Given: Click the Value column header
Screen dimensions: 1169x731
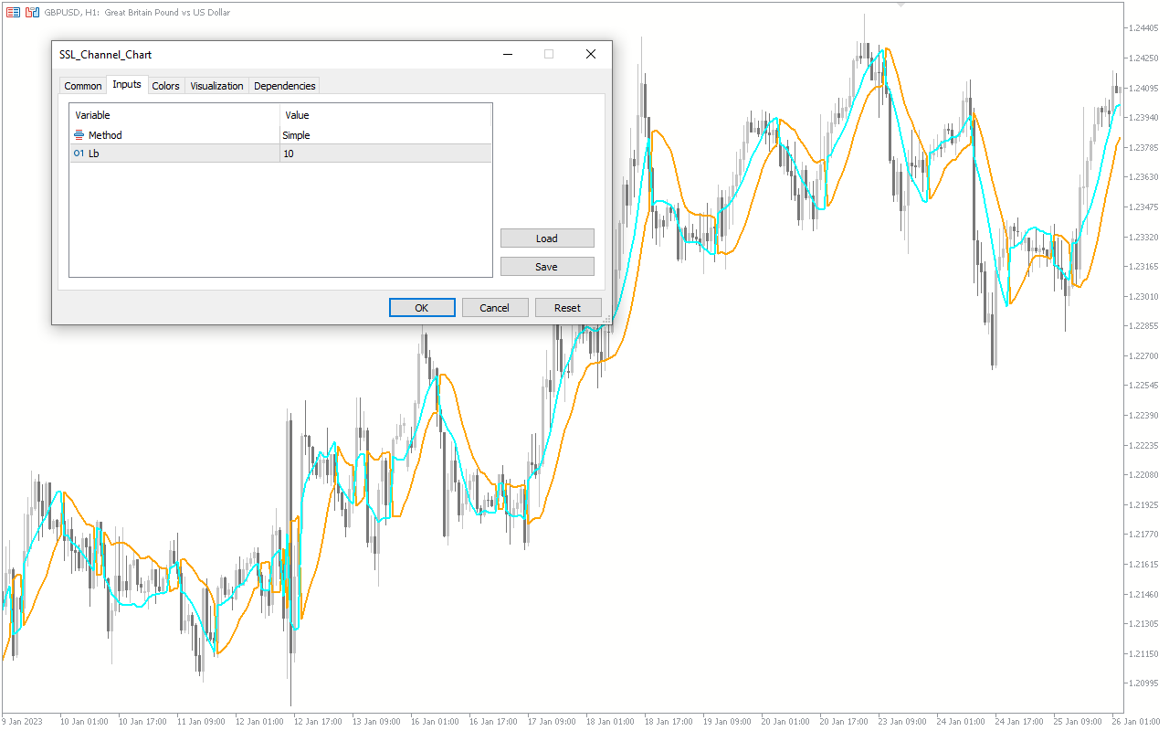Looking at the screenshot, I should [x=385, y=115].
